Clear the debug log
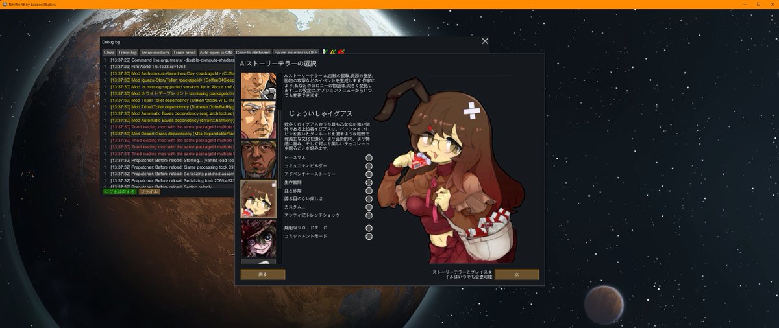779x328 pixels. [x=109, y=53]
